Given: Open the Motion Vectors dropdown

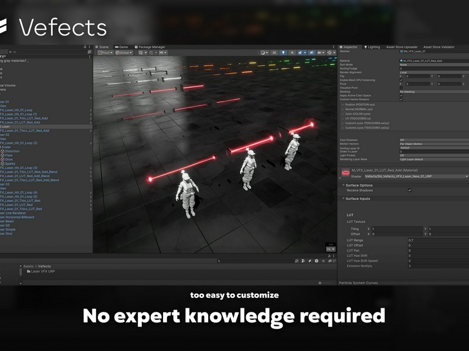Looking at the screenshot, I should (x=434, y=144).
